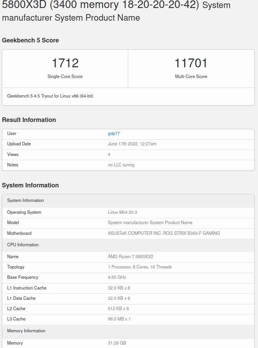
Task: Click the AMD Ryzen 7 5800X3D name value
Action: coord(131,257)
